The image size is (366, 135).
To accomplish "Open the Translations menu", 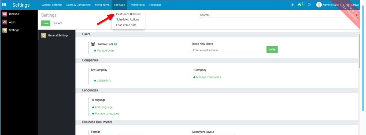I will coord(137,5).
